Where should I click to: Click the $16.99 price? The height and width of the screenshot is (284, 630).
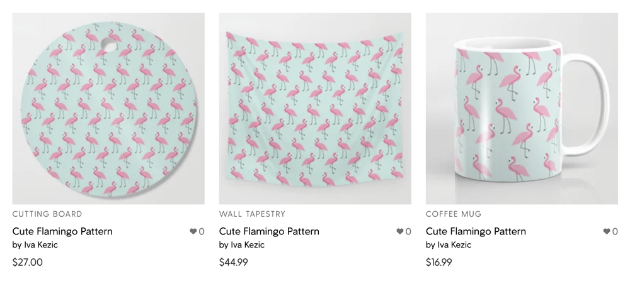coord(438,263)
